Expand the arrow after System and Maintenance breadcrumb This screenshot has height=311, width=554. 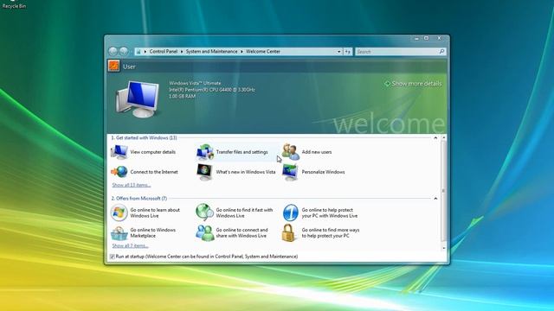[x=242, y=52]
